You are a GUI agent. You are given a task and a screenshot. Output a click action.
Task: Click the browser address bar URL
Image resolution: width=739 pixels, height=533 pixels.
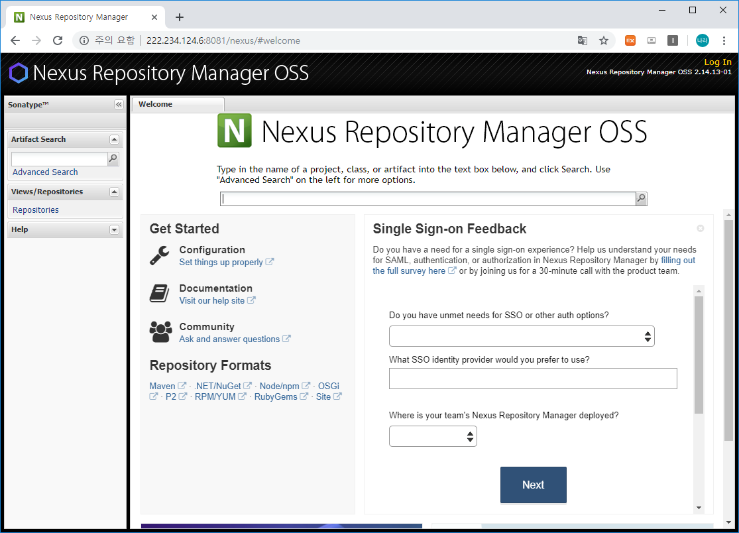coord(223,40)
